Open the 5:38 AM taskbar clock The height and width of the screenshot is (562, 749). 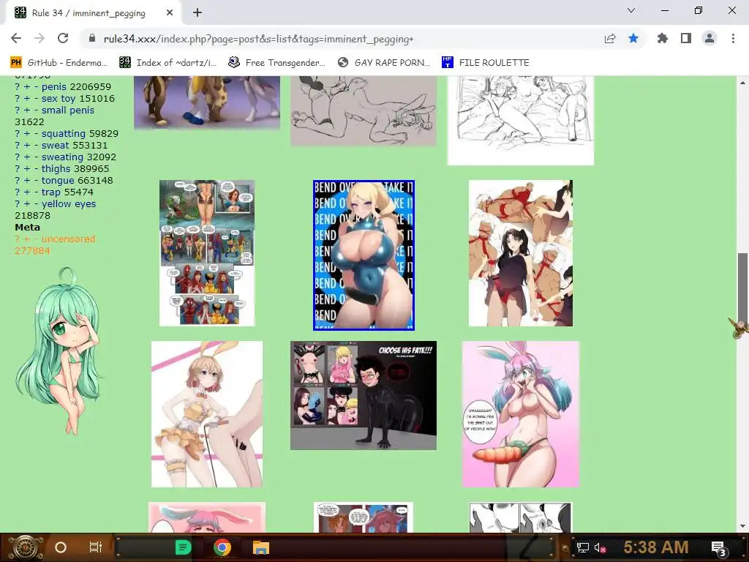point(656,547)
